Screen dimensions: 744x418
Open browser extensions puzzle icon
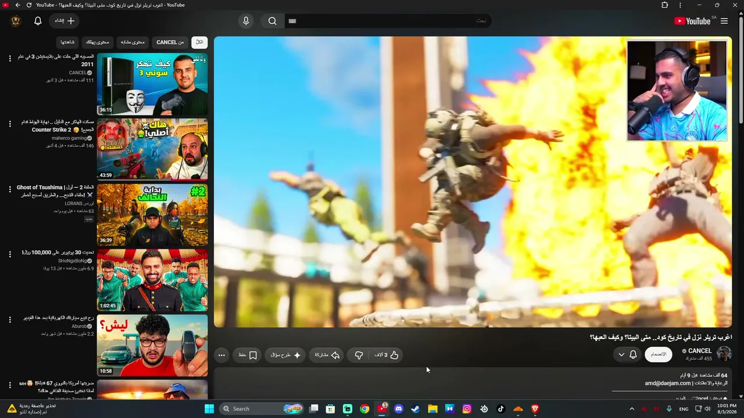pos(665,5)
